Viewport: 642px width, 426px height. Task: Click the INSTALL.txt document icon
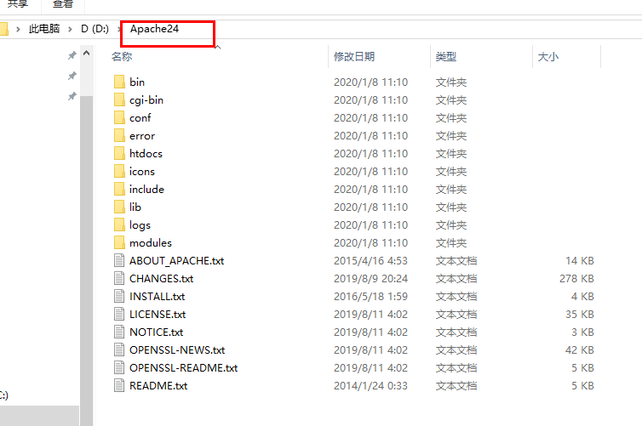click(x=119, y=296)
